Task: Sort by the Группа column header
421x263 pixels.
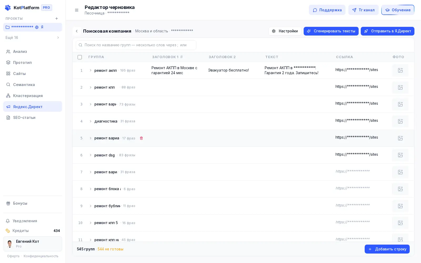Action: point(96,57)
